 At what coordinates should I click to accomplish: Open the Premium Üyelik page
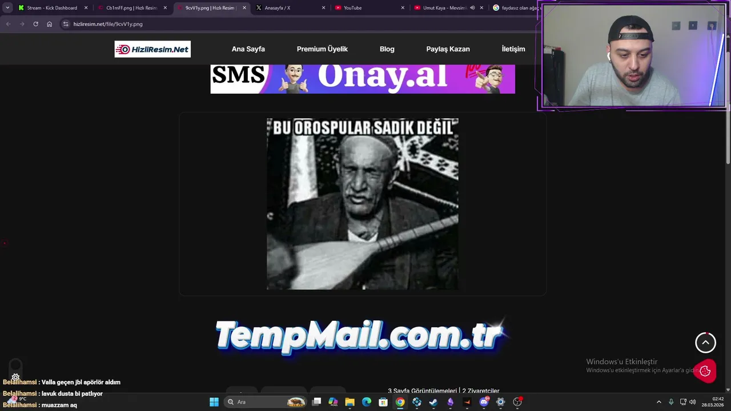(322, 49)
